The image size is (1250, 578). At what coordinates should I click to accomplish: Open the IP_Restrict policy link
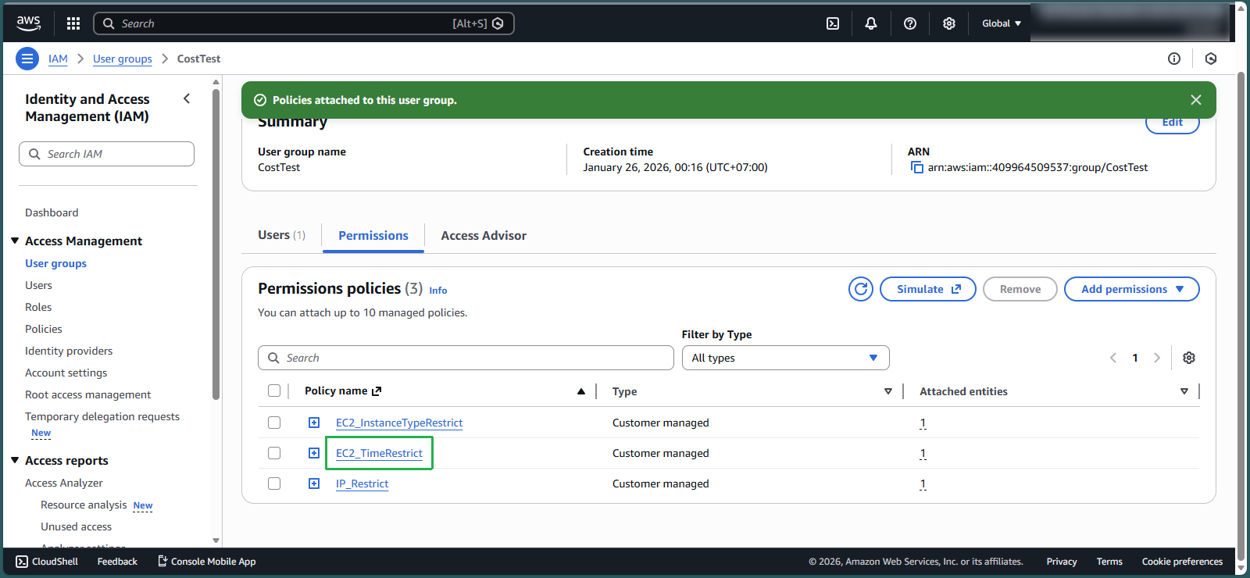[362, 483]
